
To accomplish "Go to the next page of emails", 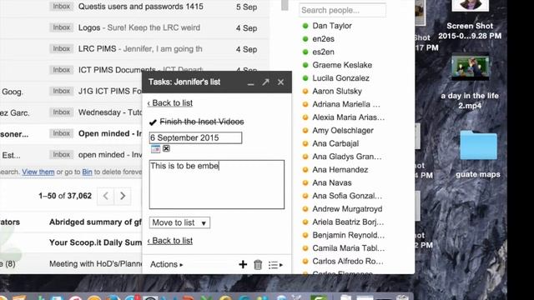I will pos(123,196).
